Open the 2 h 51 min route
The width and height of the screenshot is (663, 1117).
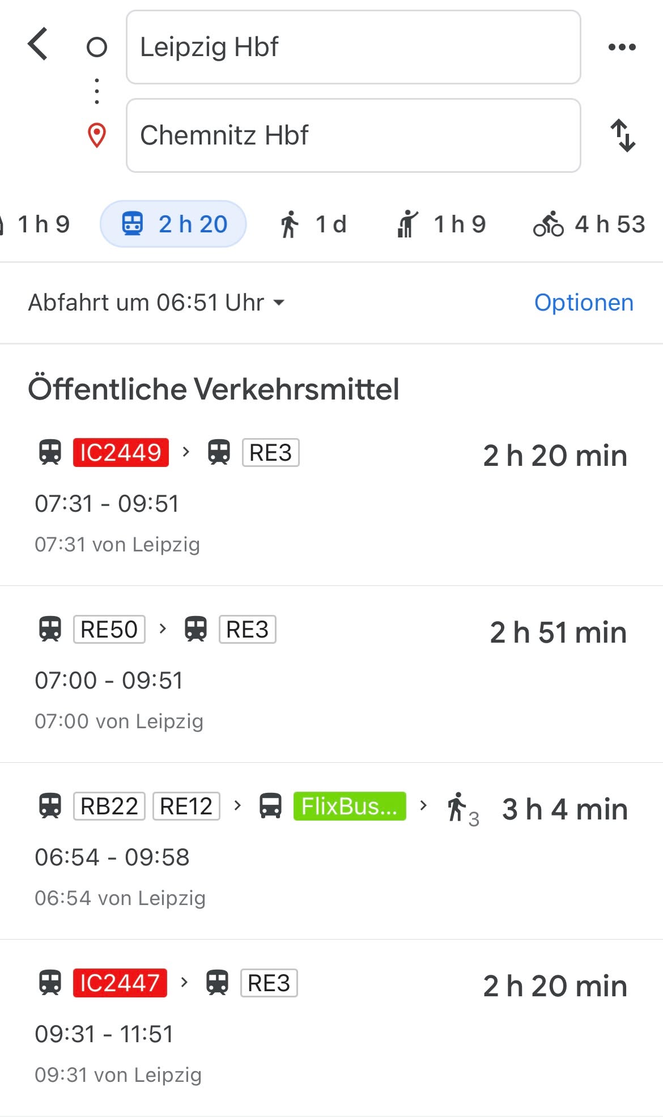tap(331, 674)
